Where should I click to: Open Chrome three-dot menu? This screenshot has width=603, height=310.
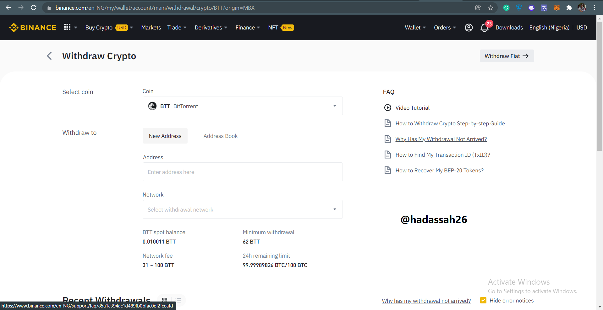[594, 8]
